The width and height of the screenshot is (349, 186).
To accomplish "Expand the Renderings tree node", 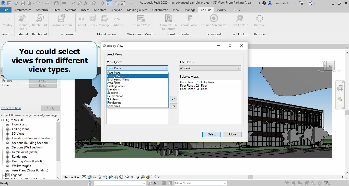I will (7, 157).
